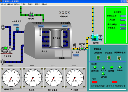
Task: Click the 冷却水泵 green indicator light
Action: click(95, 68)
